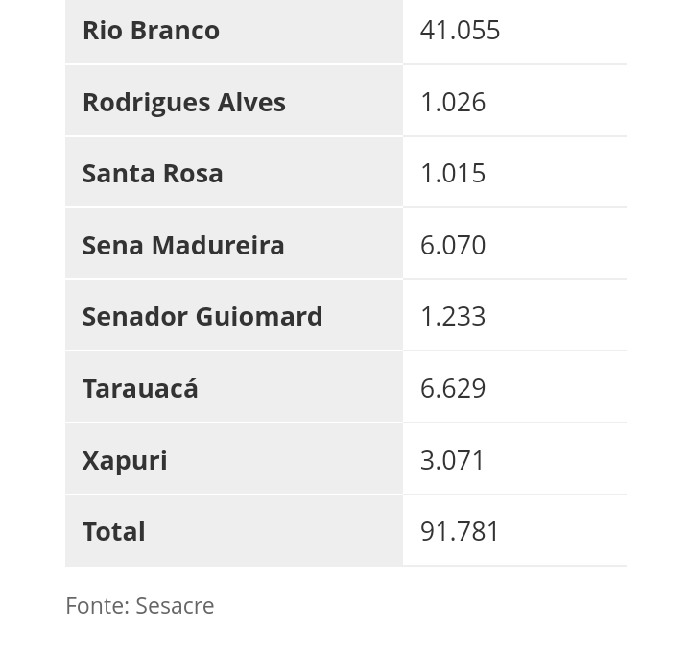Select the value 1.233 in the table
689x652 pixels.
(453, 316)
